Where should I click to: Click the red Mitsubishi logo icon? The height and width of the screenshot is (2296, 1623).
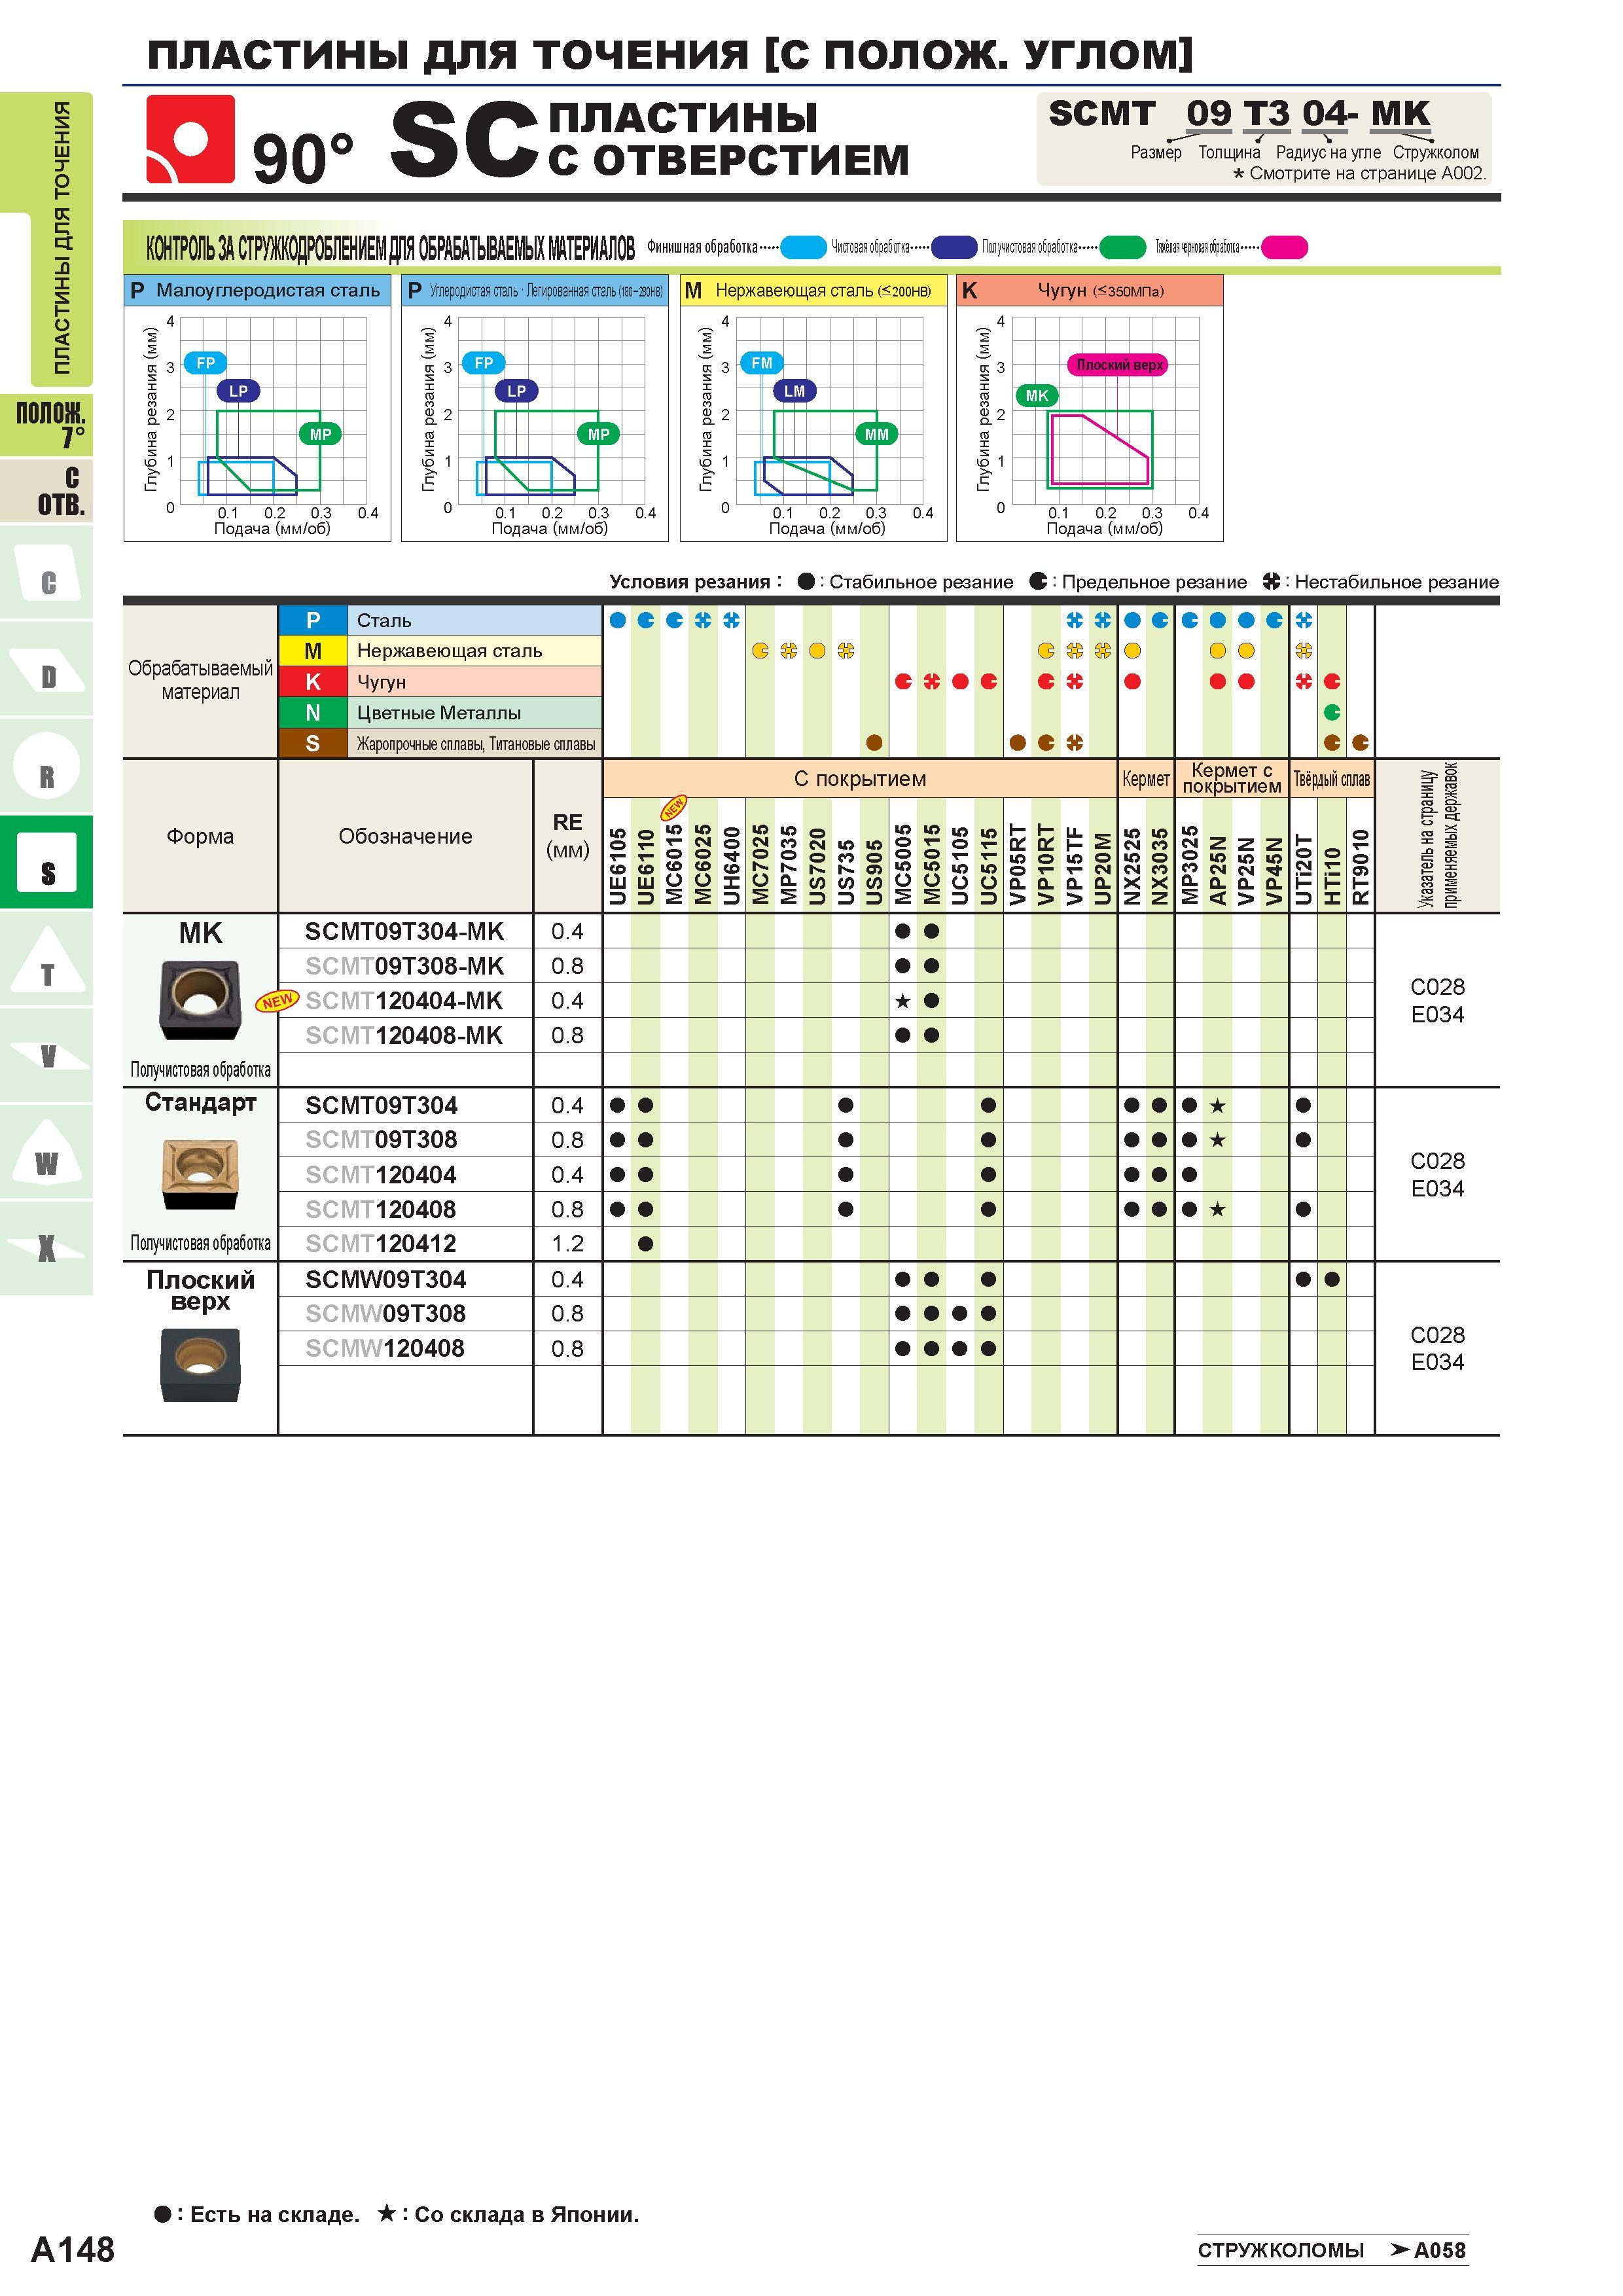point(190,139)
